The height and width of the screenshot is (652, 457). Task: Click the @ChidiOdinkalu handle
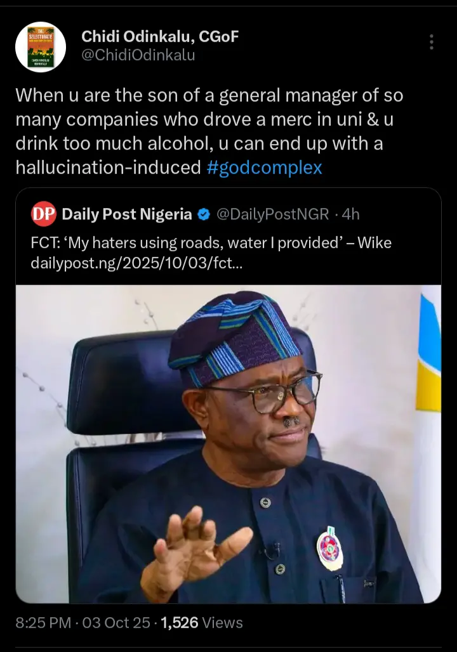138,55
